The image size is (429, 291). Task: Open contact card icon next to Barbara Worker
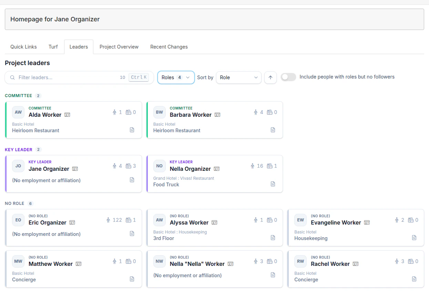tap(217, 115)
